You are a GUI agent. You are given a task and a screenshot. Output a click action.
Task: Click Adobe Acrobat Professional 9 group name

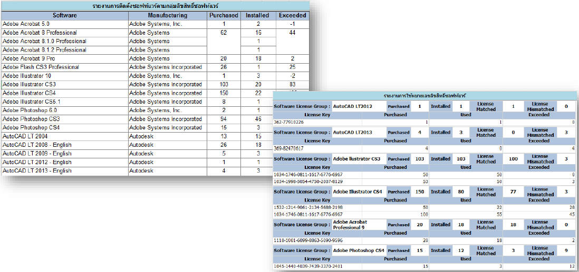click(350, 225)
